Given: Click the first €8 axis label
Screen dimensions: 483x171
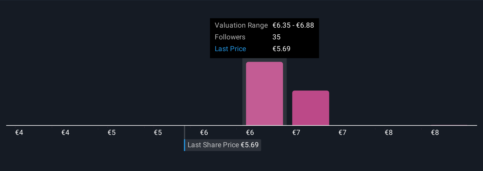Looking at the screenshot, I should 389,133.
